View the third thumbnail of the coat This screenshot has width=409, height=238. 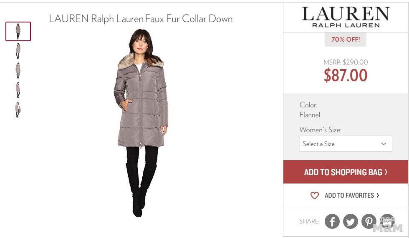point(18,70)
